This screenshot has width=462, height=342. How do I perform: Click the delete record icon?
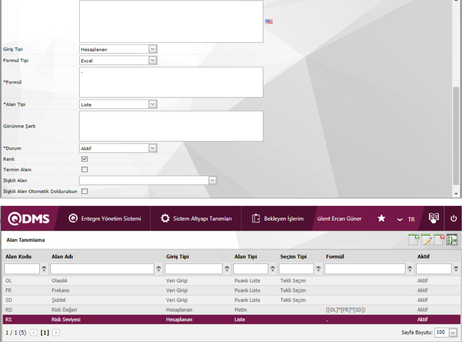[439, 240]
